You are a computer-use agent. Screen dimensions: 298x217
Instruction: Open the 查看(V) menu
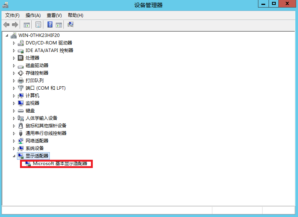pos(54,15)
